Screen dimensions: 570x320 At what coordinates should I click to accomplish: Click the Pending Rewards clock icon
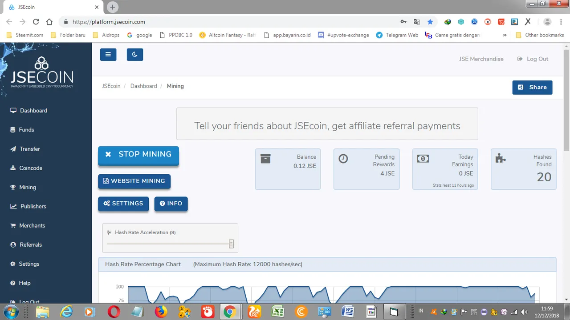click(343, 159)
